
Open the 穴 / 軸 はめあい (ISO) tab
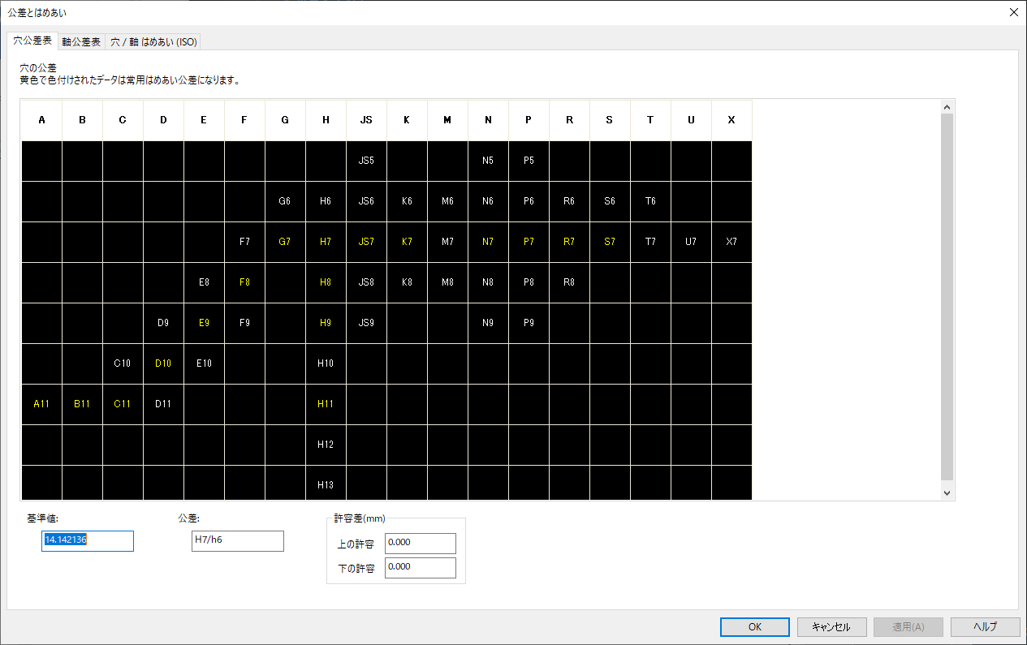point(153,41)
